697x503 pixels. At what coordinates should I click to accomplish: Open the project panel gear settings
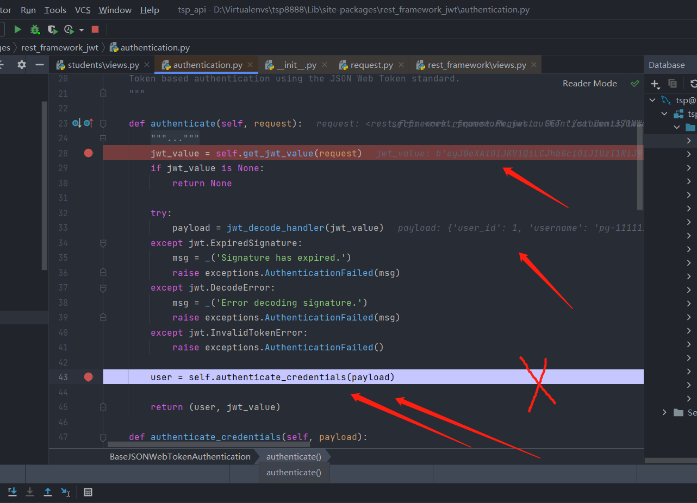coord(21,65)
